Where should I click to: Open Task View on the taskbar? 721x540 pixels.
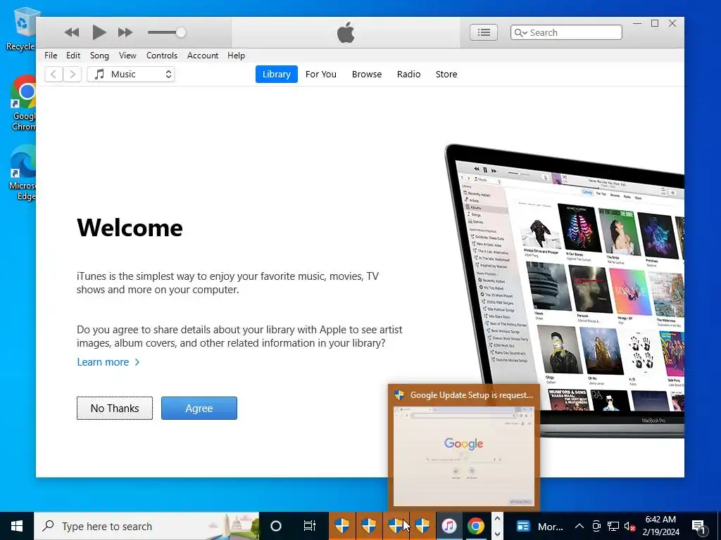click(x=310, y=526)
